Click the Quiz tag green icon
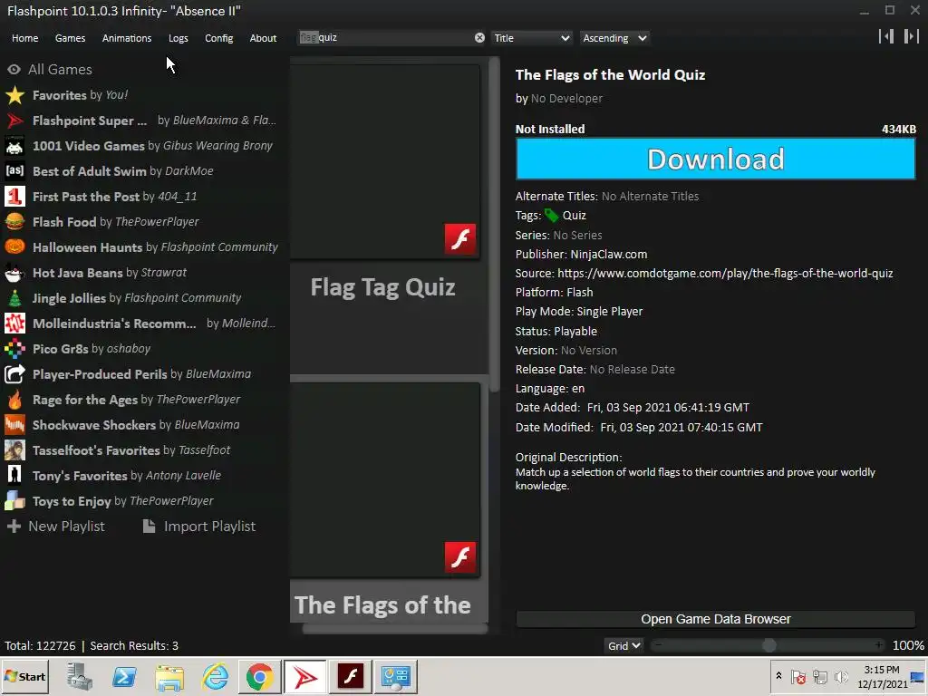928x696 pixels. 552,216
